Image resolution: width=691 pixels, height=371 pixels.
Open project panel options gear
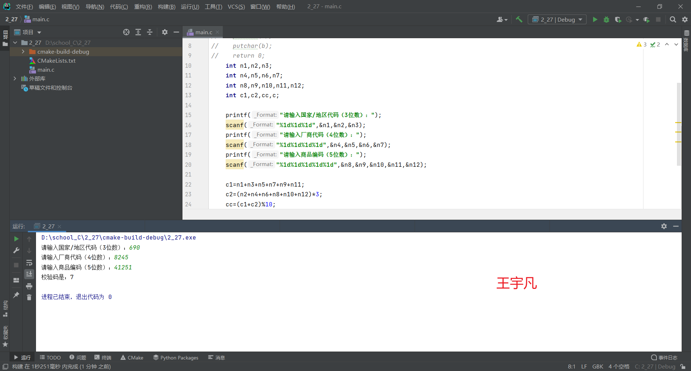click(x=165, y=32)
